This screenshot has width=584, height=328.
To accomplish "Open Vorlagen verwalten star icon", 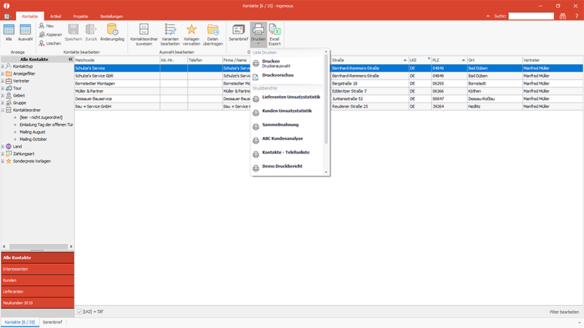I will pos(191,34).
